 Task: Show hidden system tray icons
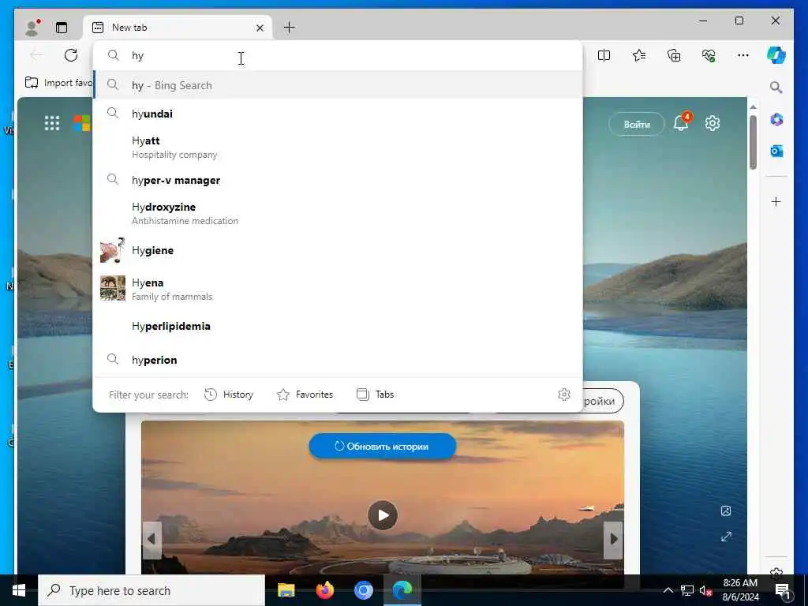[x=668, y=590]
